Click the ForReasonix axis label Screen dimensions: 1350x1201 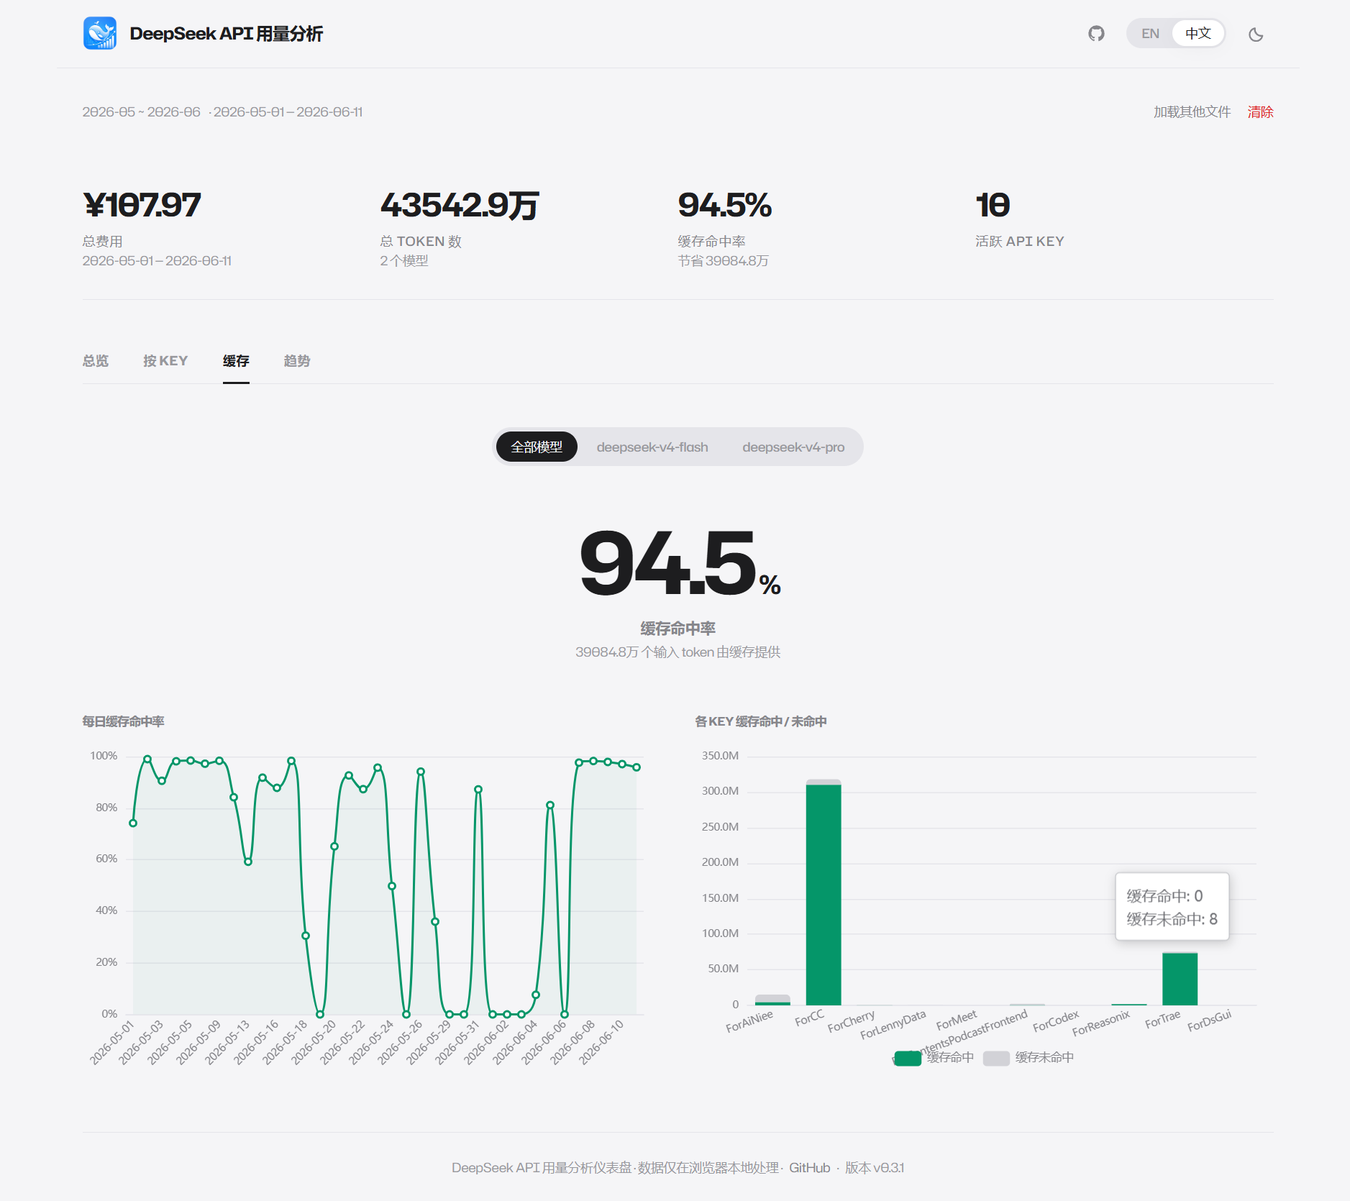(1101, 1023)
